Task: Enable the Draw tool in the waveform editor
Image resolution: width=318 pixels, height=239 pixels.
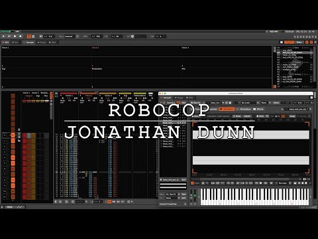Action: point(237,116)
